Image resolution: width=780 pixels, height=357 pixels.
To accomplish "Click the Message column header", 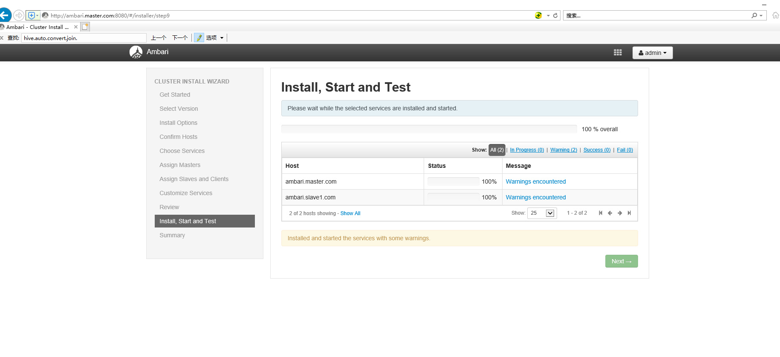I will pyautogui.click(x=569, y=166).
